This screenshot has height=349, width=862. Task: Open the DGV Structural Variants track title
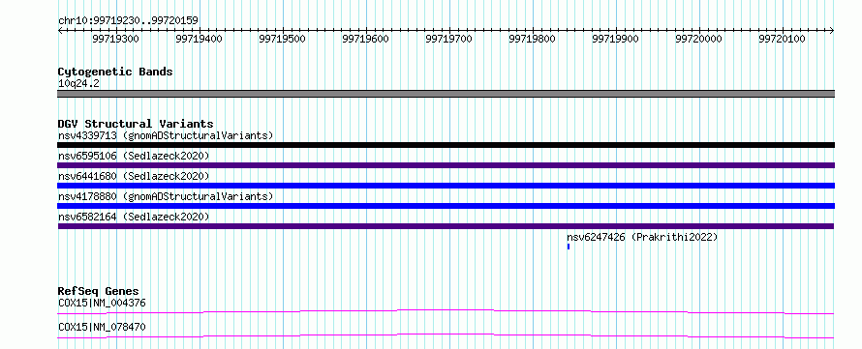(136, 124)
